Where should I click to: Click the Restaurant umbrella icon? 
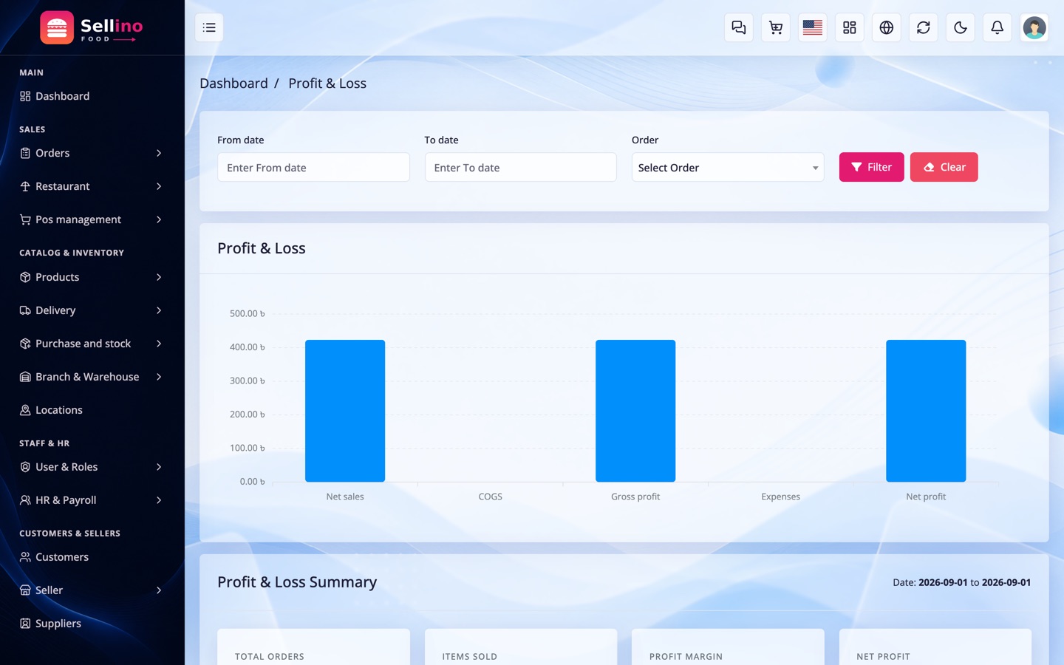[25, 186]
